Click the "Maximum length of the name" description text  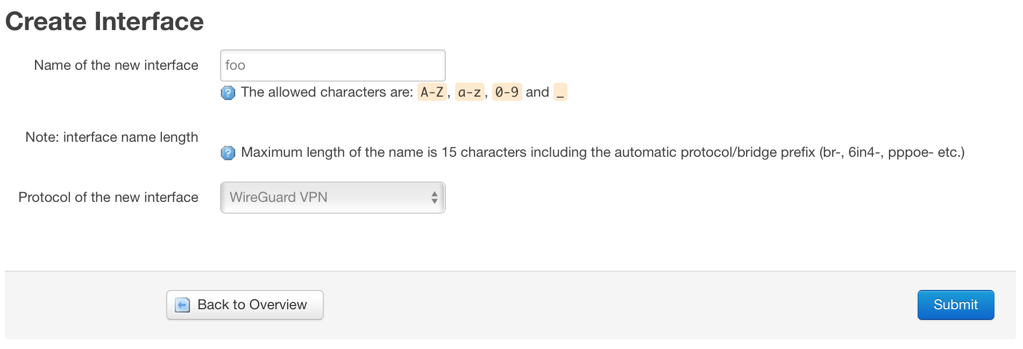tap(339, 152)
